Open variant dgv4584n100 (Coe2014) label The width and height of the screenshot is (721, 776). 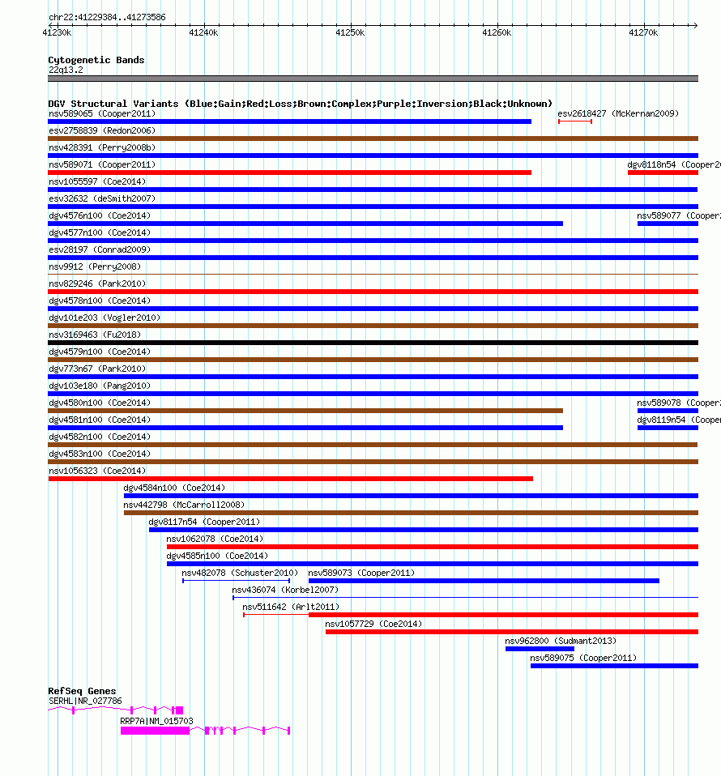pos(174,488)
